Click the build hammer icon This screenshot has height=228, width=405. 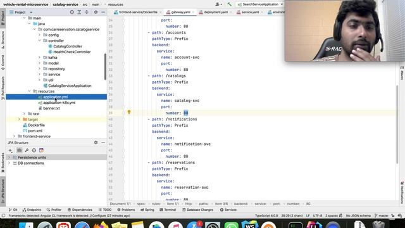pyautogui.click(x=229, y=4)
